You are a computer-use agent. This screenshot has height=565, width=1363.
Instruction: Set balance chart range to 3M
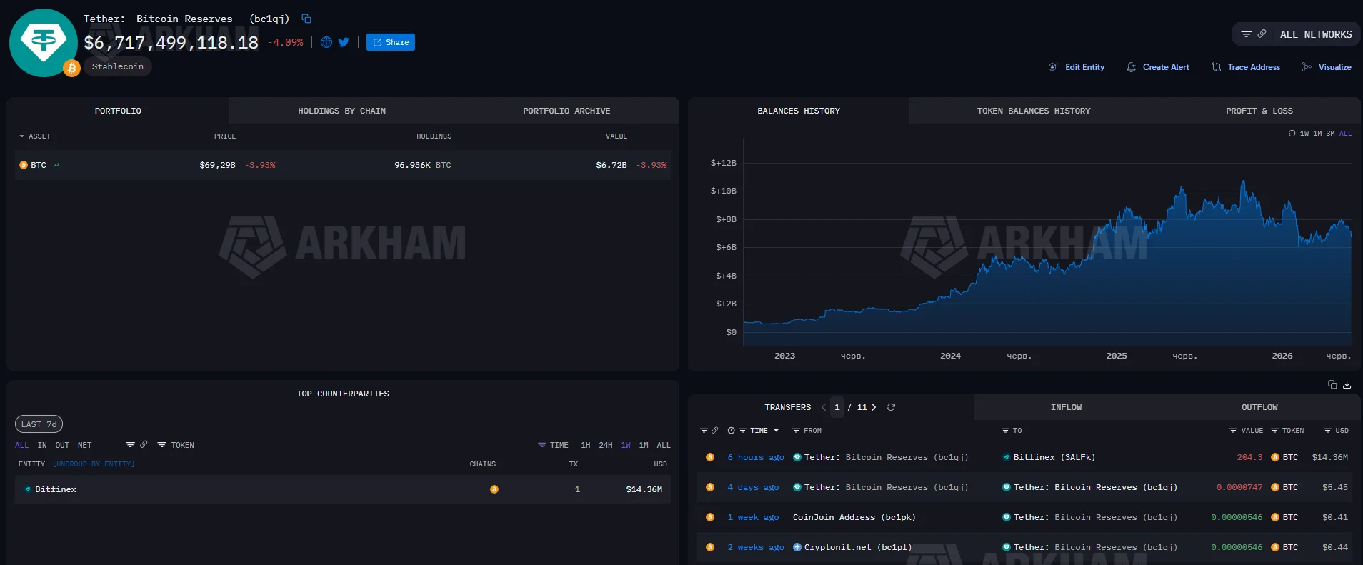[1330, 134]
